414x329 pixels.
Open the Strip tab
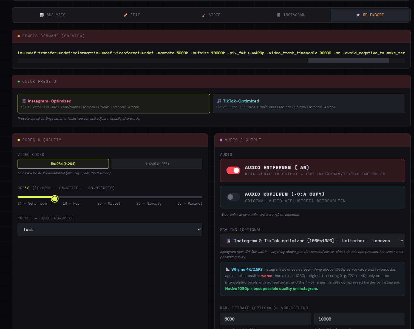(x=211, y=15)
